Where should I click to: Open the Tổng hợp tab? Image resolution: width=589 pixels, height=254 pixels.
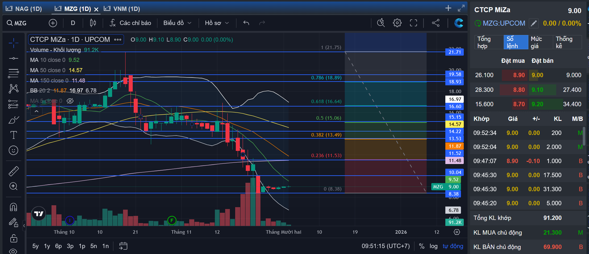488,42
